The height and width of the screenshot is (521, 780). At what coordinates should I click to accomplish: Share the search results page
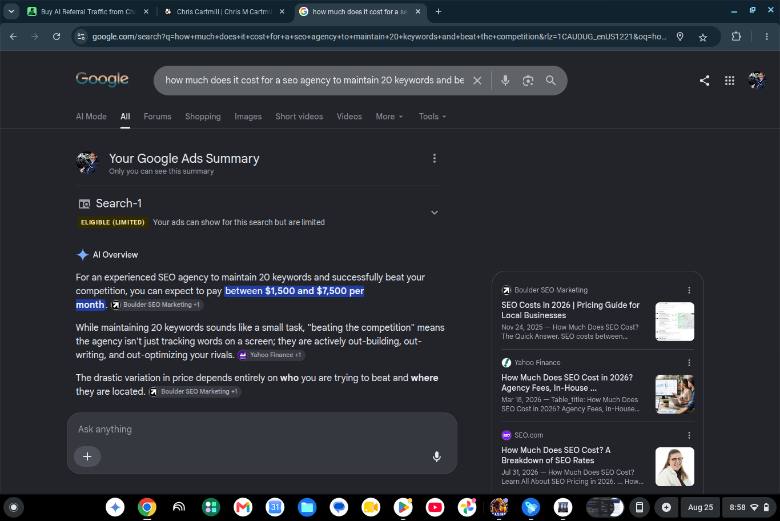[x=705, y=81]
